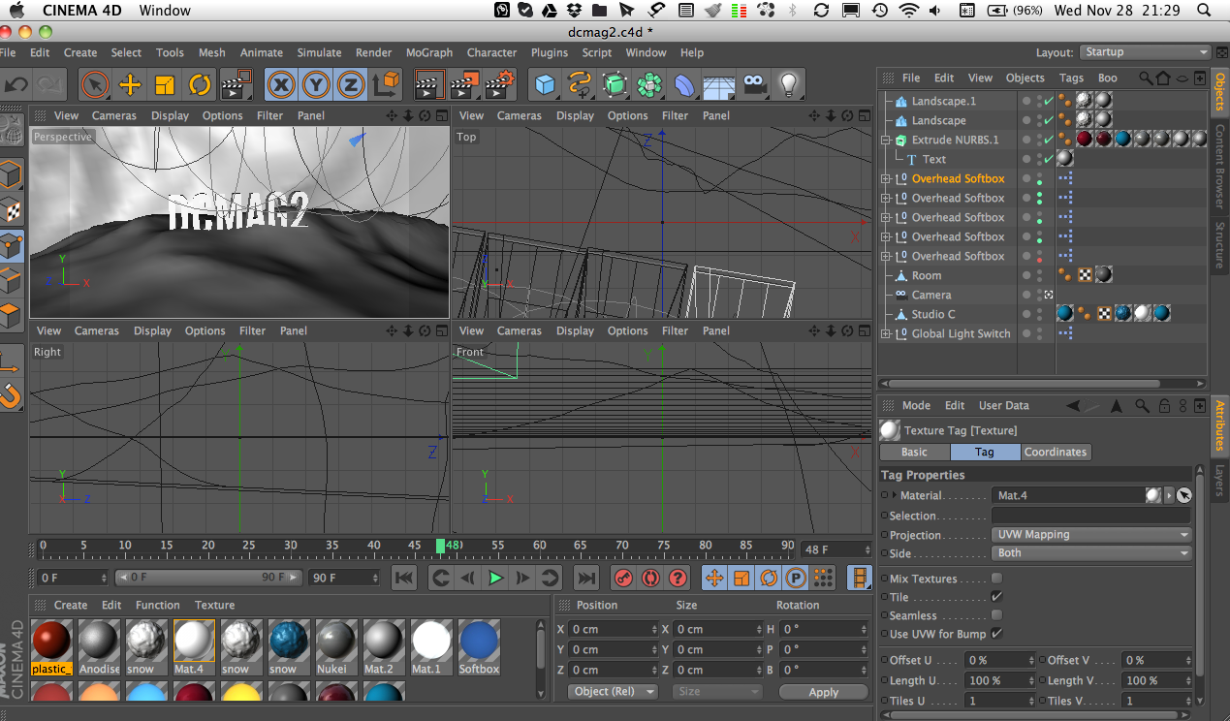Click the coordinate system cube icon
Viewport: 1230px width, 721px height.
click(387, 84)
